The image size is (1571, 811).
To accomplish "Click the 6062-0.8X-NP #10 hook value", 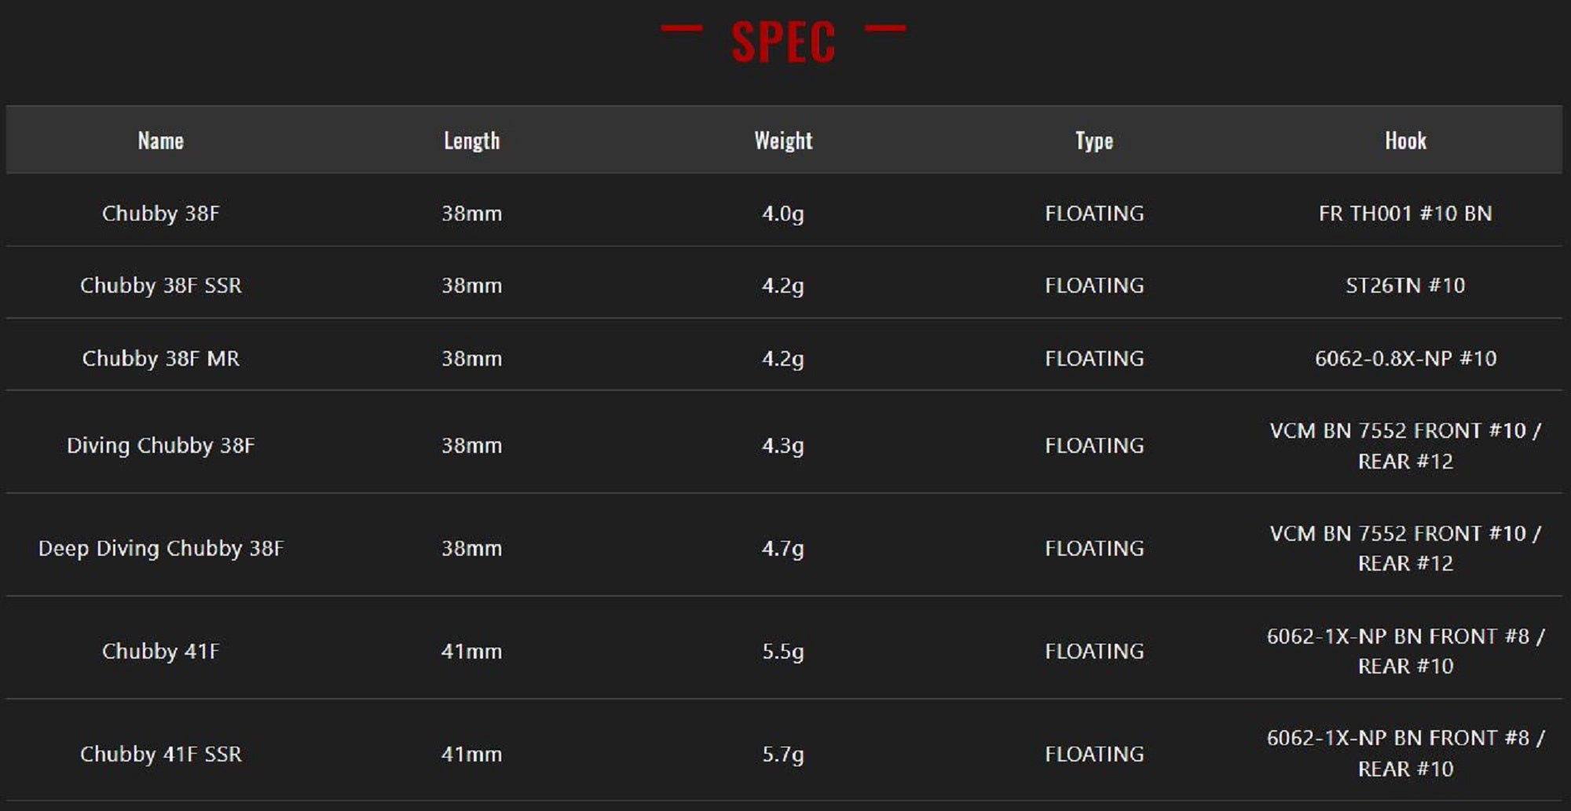I will click(1405, 359).
